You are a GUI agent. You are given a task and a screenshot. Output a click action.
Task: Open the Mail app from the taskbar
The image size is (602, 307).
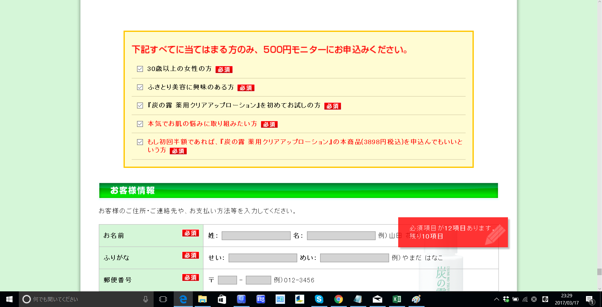point(378,299)
